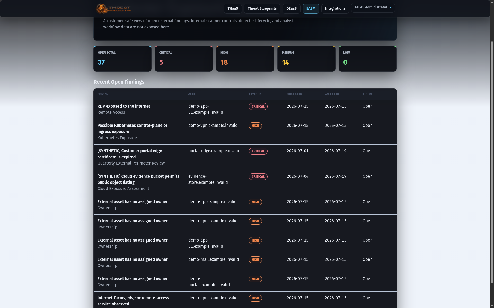Click the Threat Foundry logo

click(x=113, y=9)
